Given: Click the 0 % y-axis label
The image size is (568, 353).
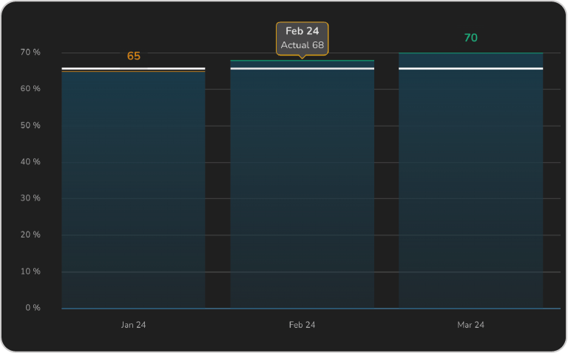Looking at the screenshot, I should click(33, 308).
